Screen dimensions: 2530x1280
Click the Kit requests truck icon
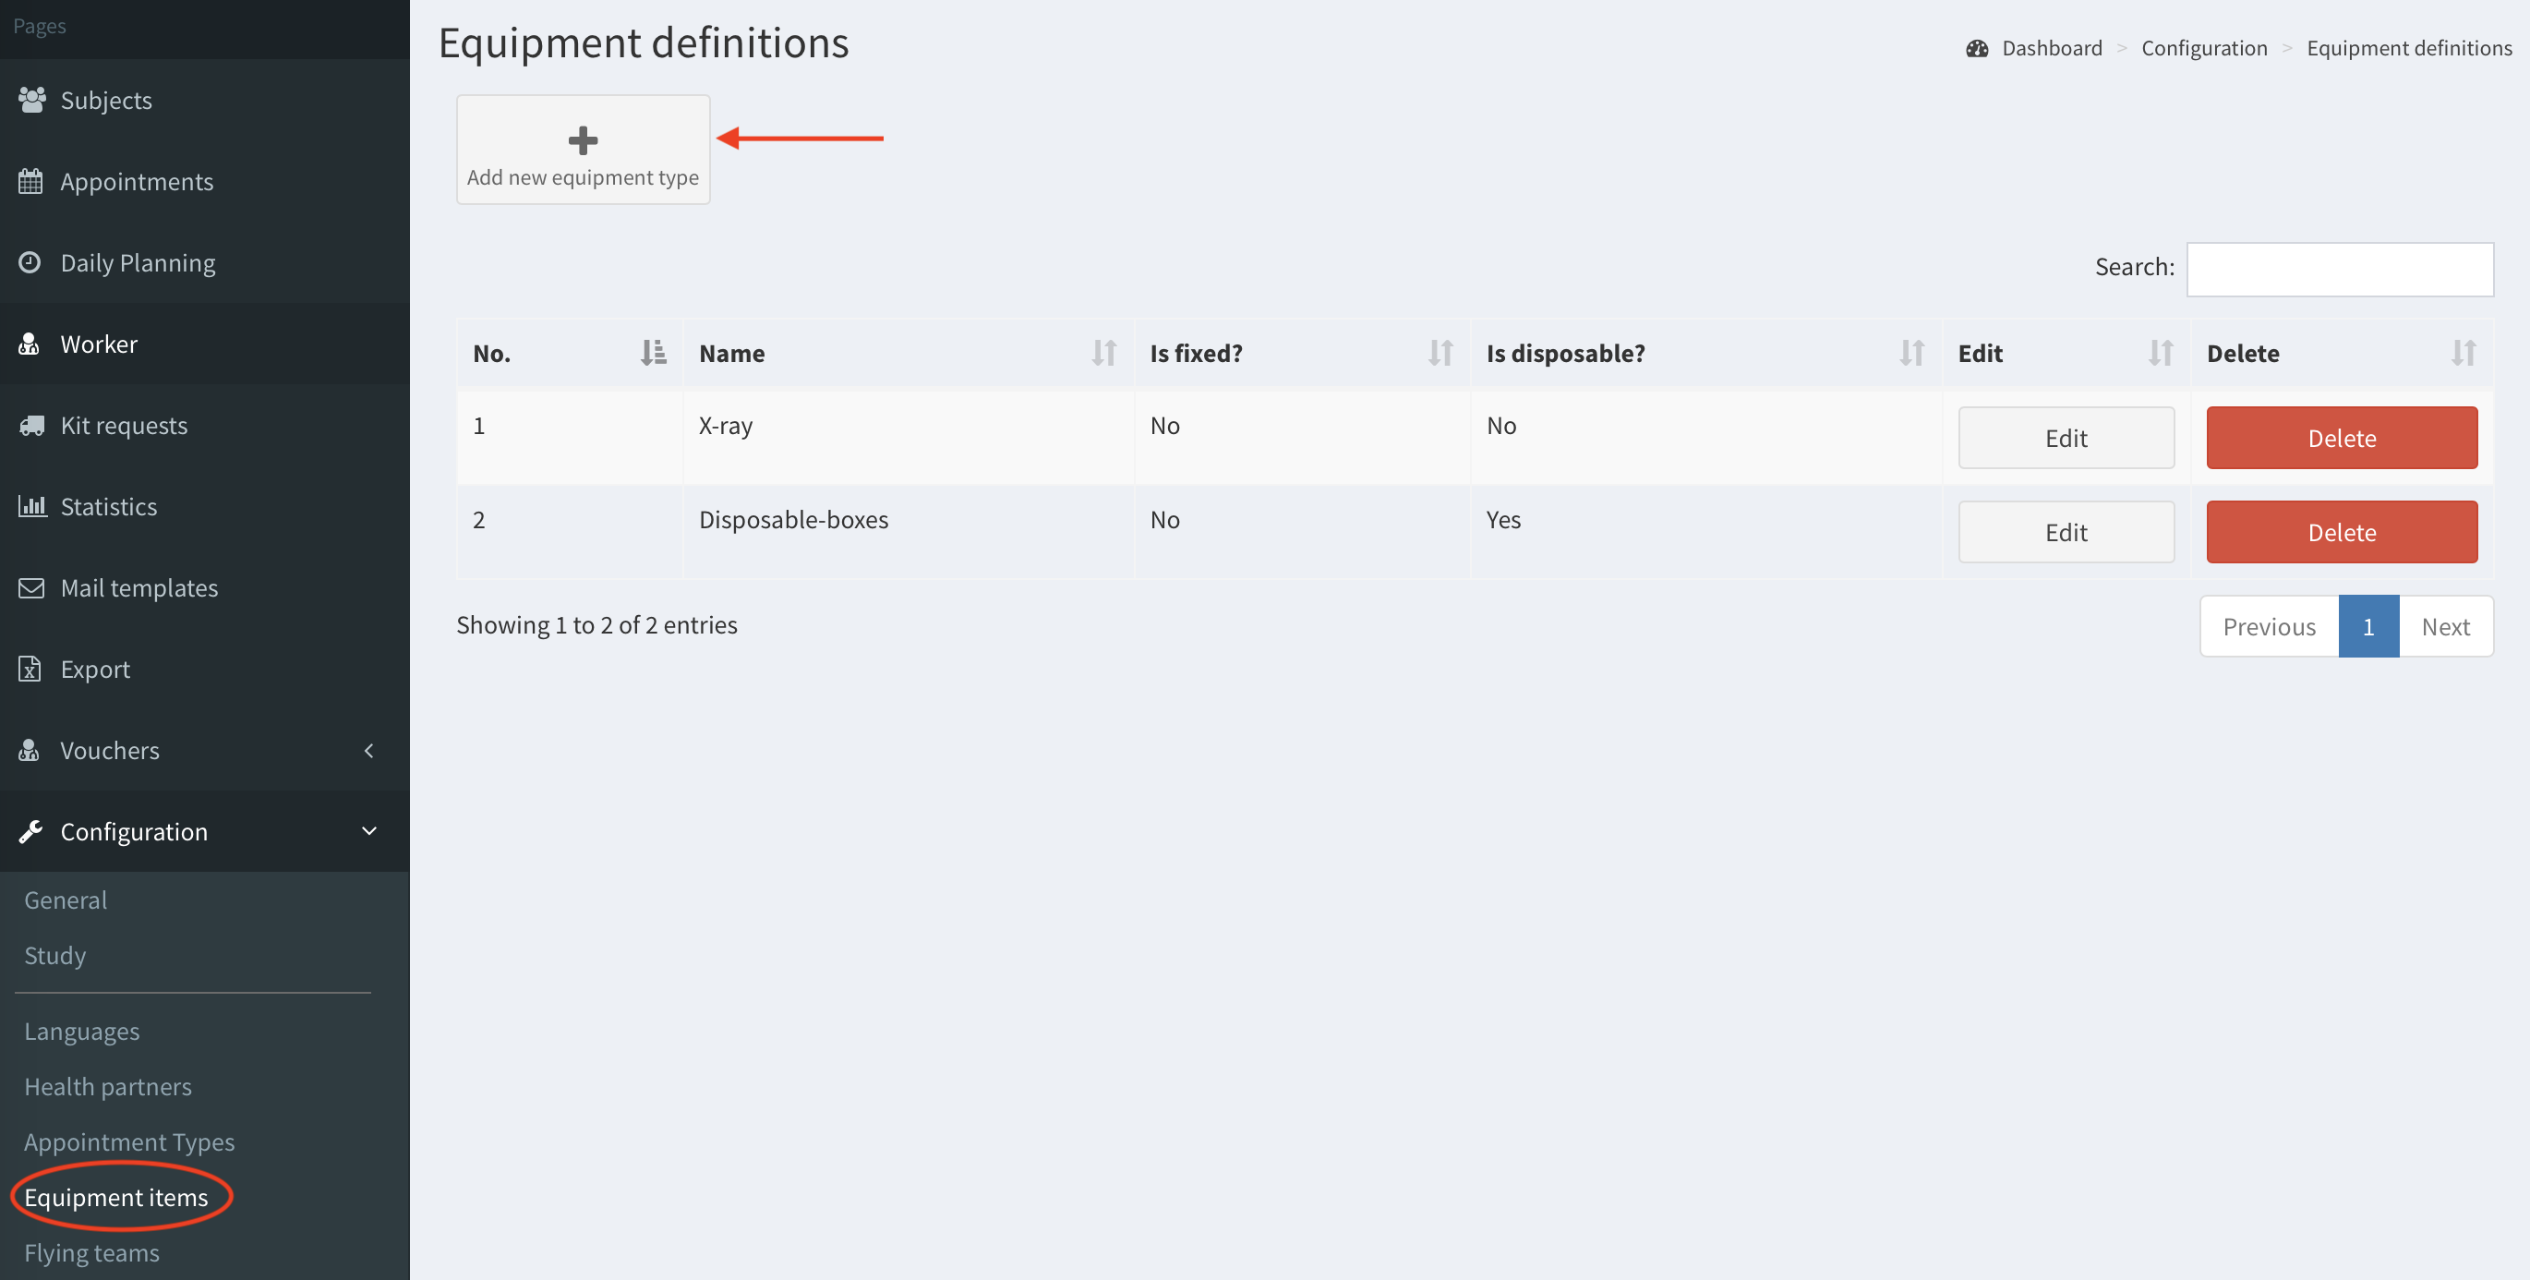click(x=31, y=426)
